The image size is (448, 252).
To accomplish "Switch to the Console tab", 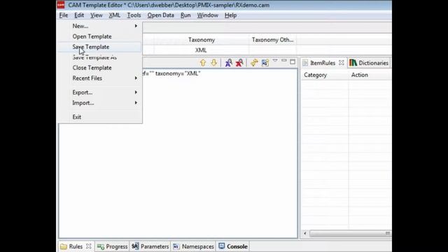I will pos(233,246).
